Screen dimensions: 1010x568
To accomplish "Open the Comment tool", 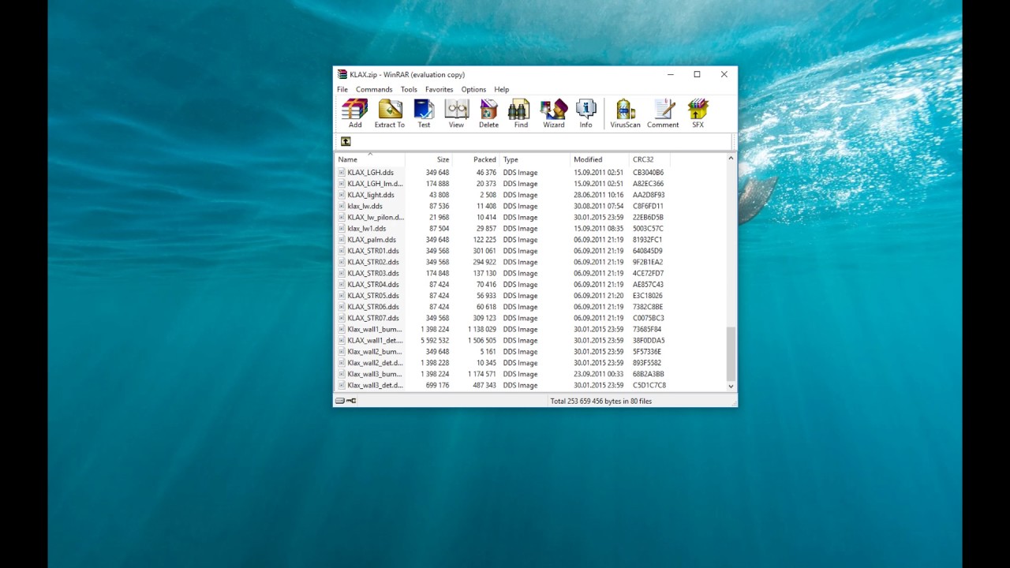I will coord(663,113).
